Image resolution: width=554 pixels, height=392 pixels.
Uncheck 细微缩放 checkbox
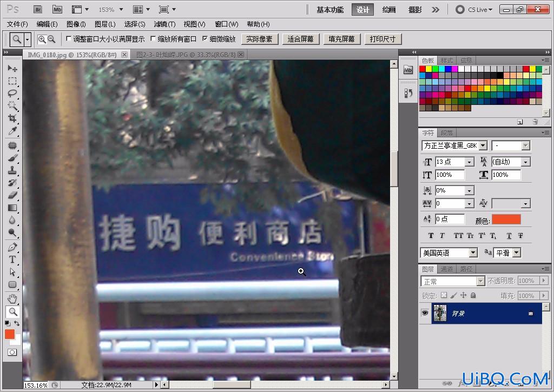tap(205, 39)
